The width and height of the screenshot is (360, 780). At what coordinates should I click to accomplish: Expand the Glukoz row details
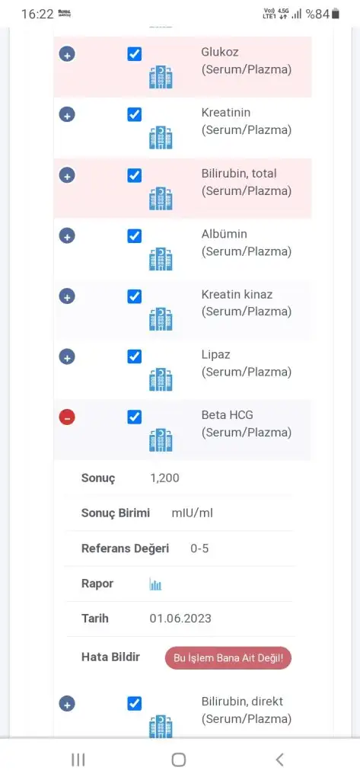tap(67, 54)
